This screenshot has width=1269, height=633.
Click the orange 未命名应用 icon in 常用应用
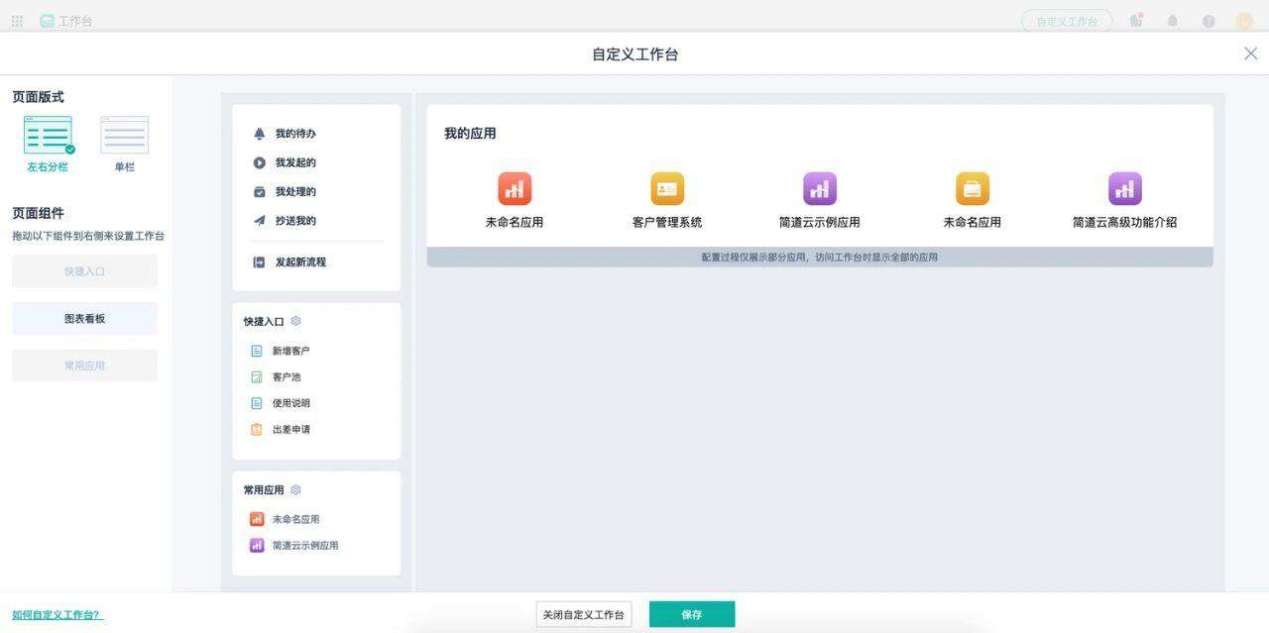tap(257, 519)
